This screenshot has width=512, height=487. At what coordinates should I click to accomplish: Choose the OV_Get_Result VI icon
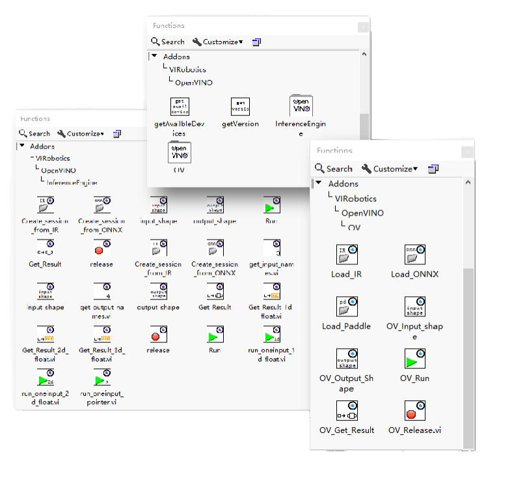tap(347, 410)
